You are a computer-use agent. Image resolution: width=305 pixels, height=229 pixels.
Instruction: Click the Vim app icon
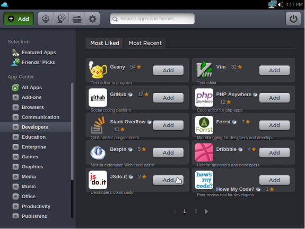tap(204, 70)
